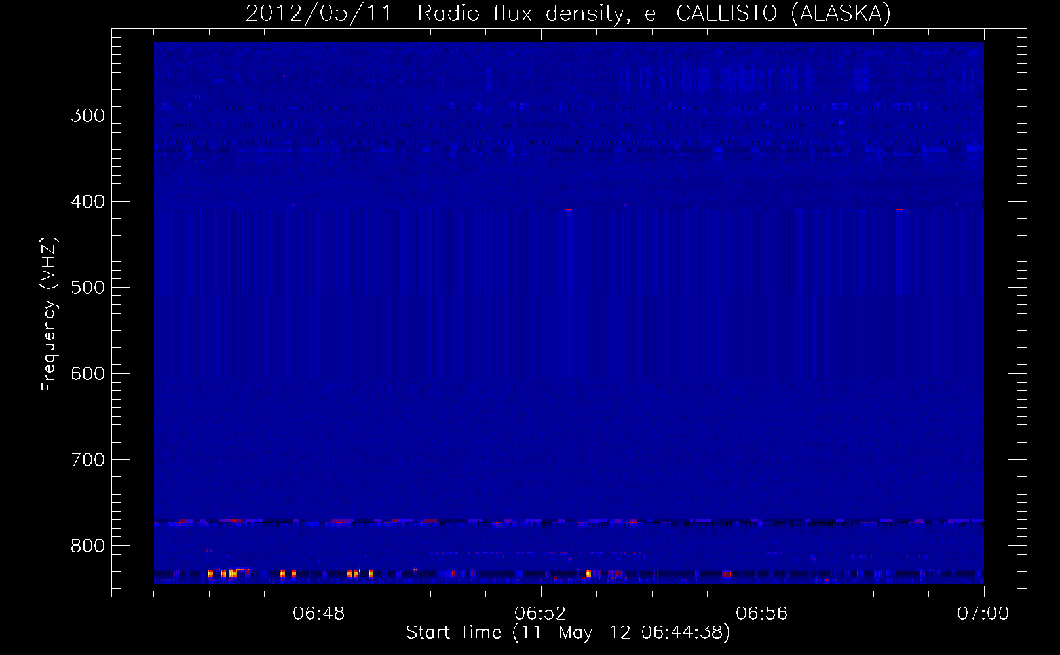Click the 06:56 time tick label
Image resolution: width=1060 pixels, height=655 pixels.
pyautogui.click(x=762, y=613)
